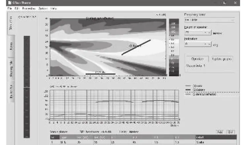Click the Height of speaker value field

194,32
